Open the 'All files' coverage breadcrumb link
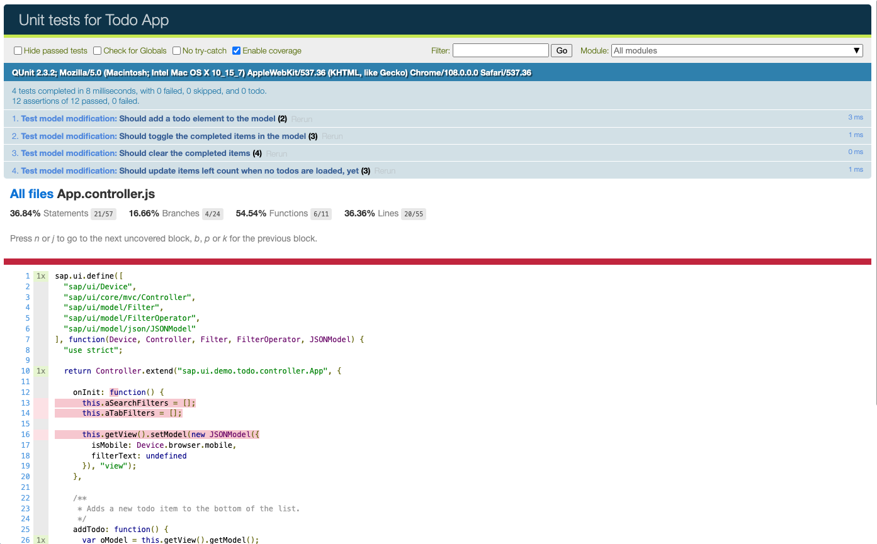 pyautogui.click(x=31, y=194)
